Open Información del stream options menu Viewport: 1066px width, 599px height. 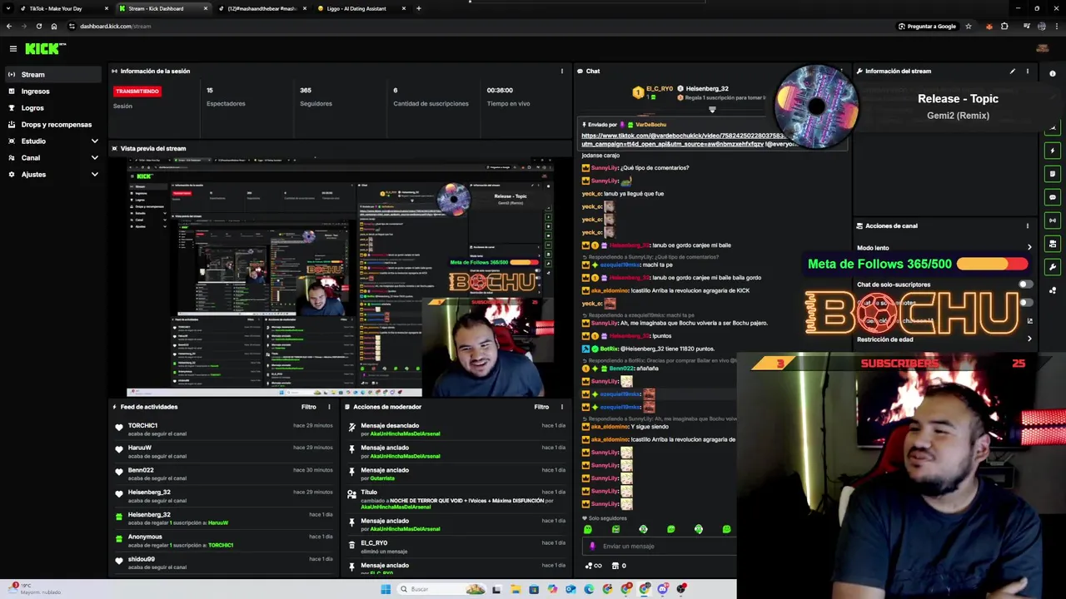(1027, 71)
